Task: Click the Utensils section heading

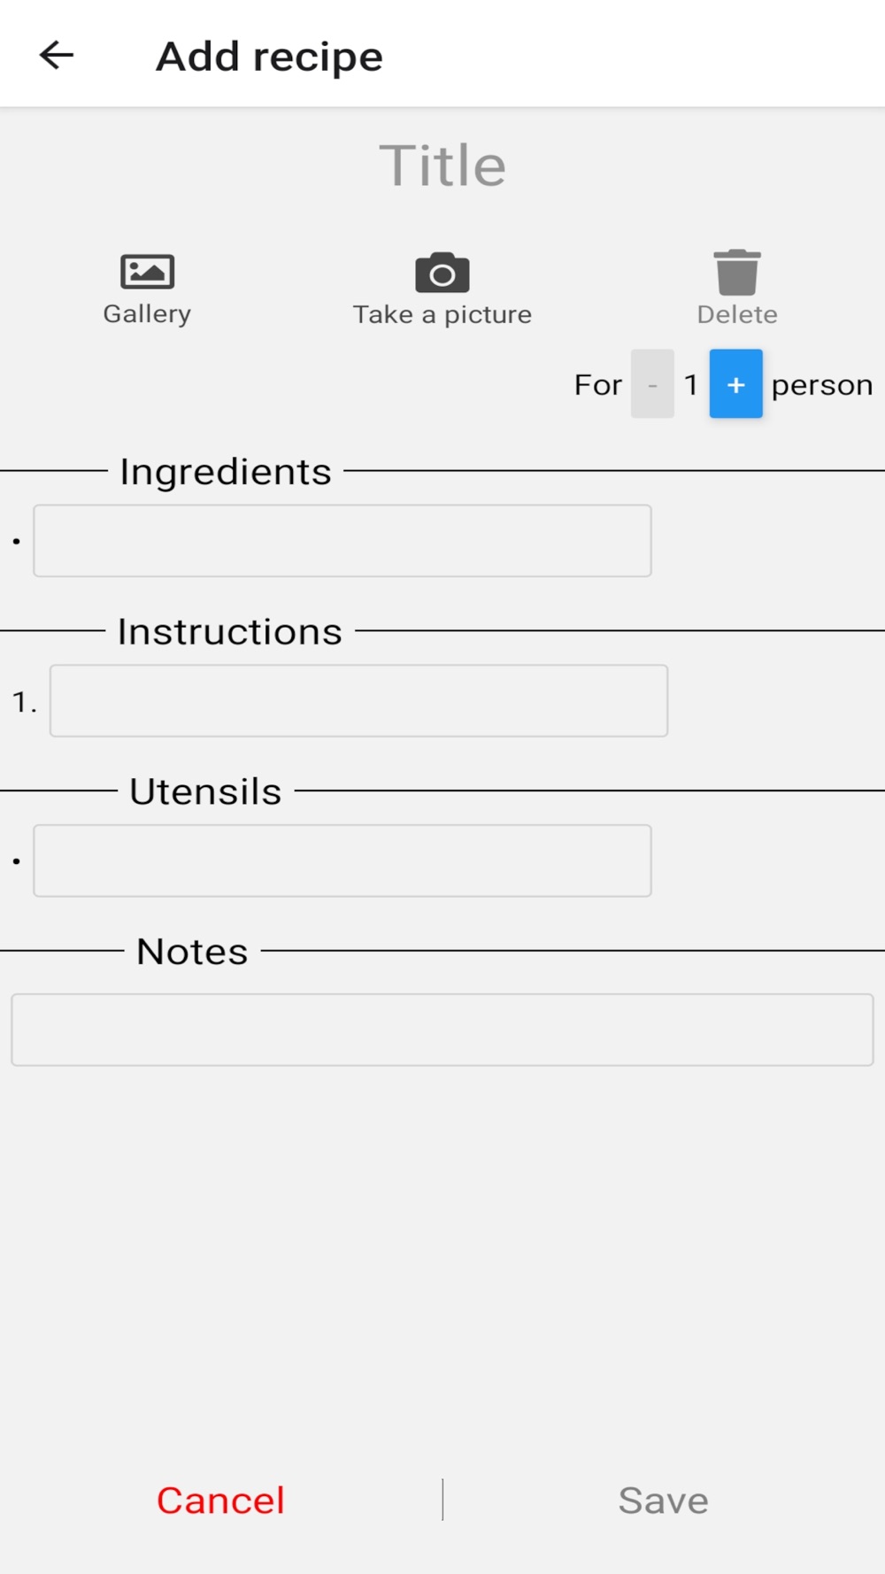Action: click(205, 791)
